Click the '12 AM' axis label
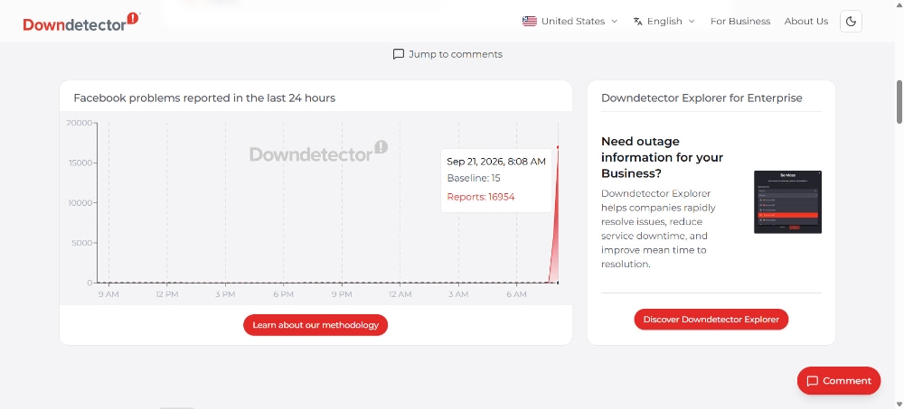 pos(400,294)
